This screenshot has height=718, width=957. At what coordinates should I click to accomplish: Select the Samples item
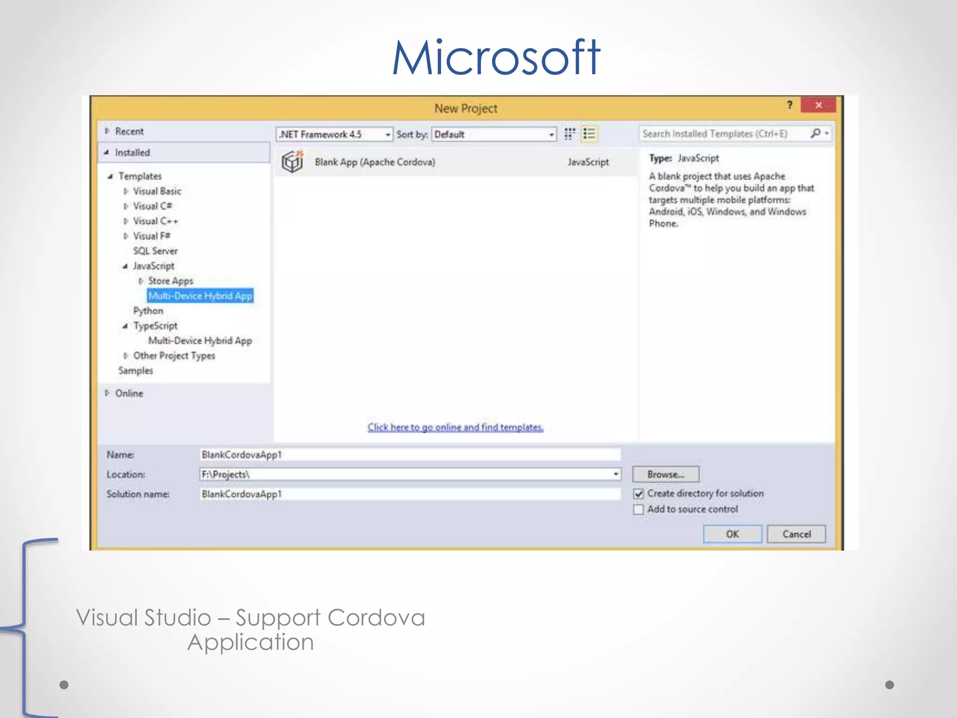click(x=136, y=371)
